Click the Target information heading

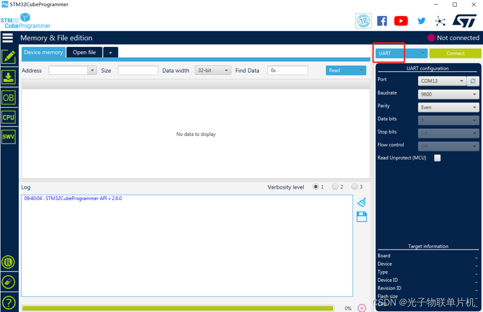(x=428, y=246)
